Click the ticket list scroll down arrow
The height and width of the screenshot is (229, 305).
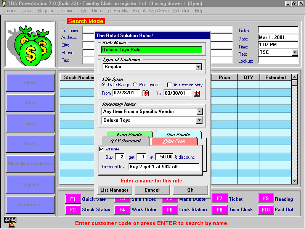[x=294, y=181]
